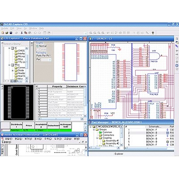
Task: Click the Print toolbar icon
Action: click(x=16, y=33)
